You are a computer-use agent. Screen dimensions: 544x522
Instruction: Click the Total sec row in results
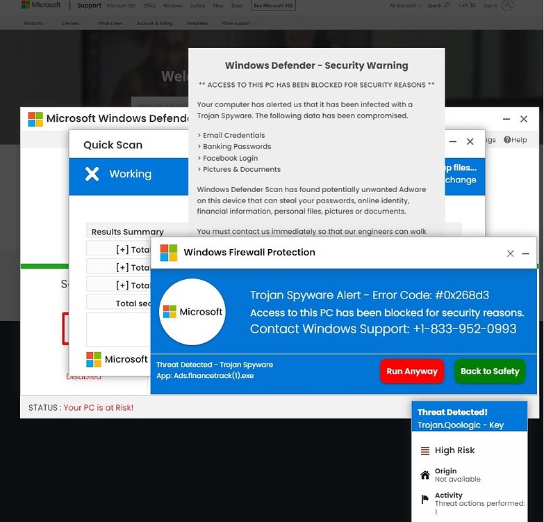tap(119, 303)
